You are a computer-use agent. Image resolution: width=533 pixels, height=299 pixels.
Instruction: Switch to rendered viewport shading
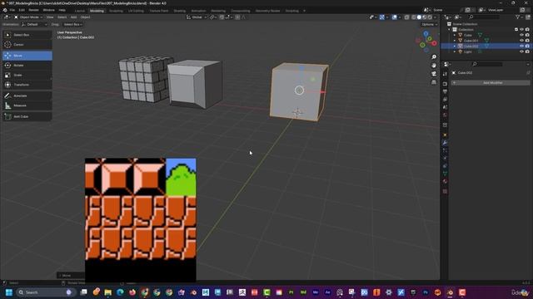point(430,17)
